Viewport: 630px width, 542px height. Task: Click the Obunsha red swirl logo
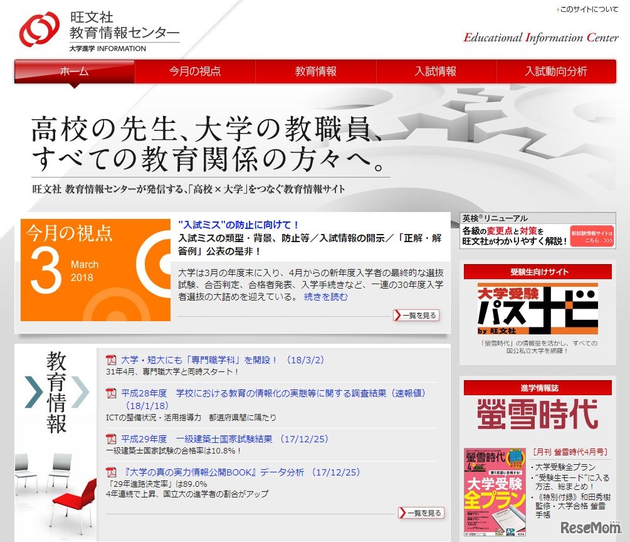pyautogui.click(x=39, y=29)
